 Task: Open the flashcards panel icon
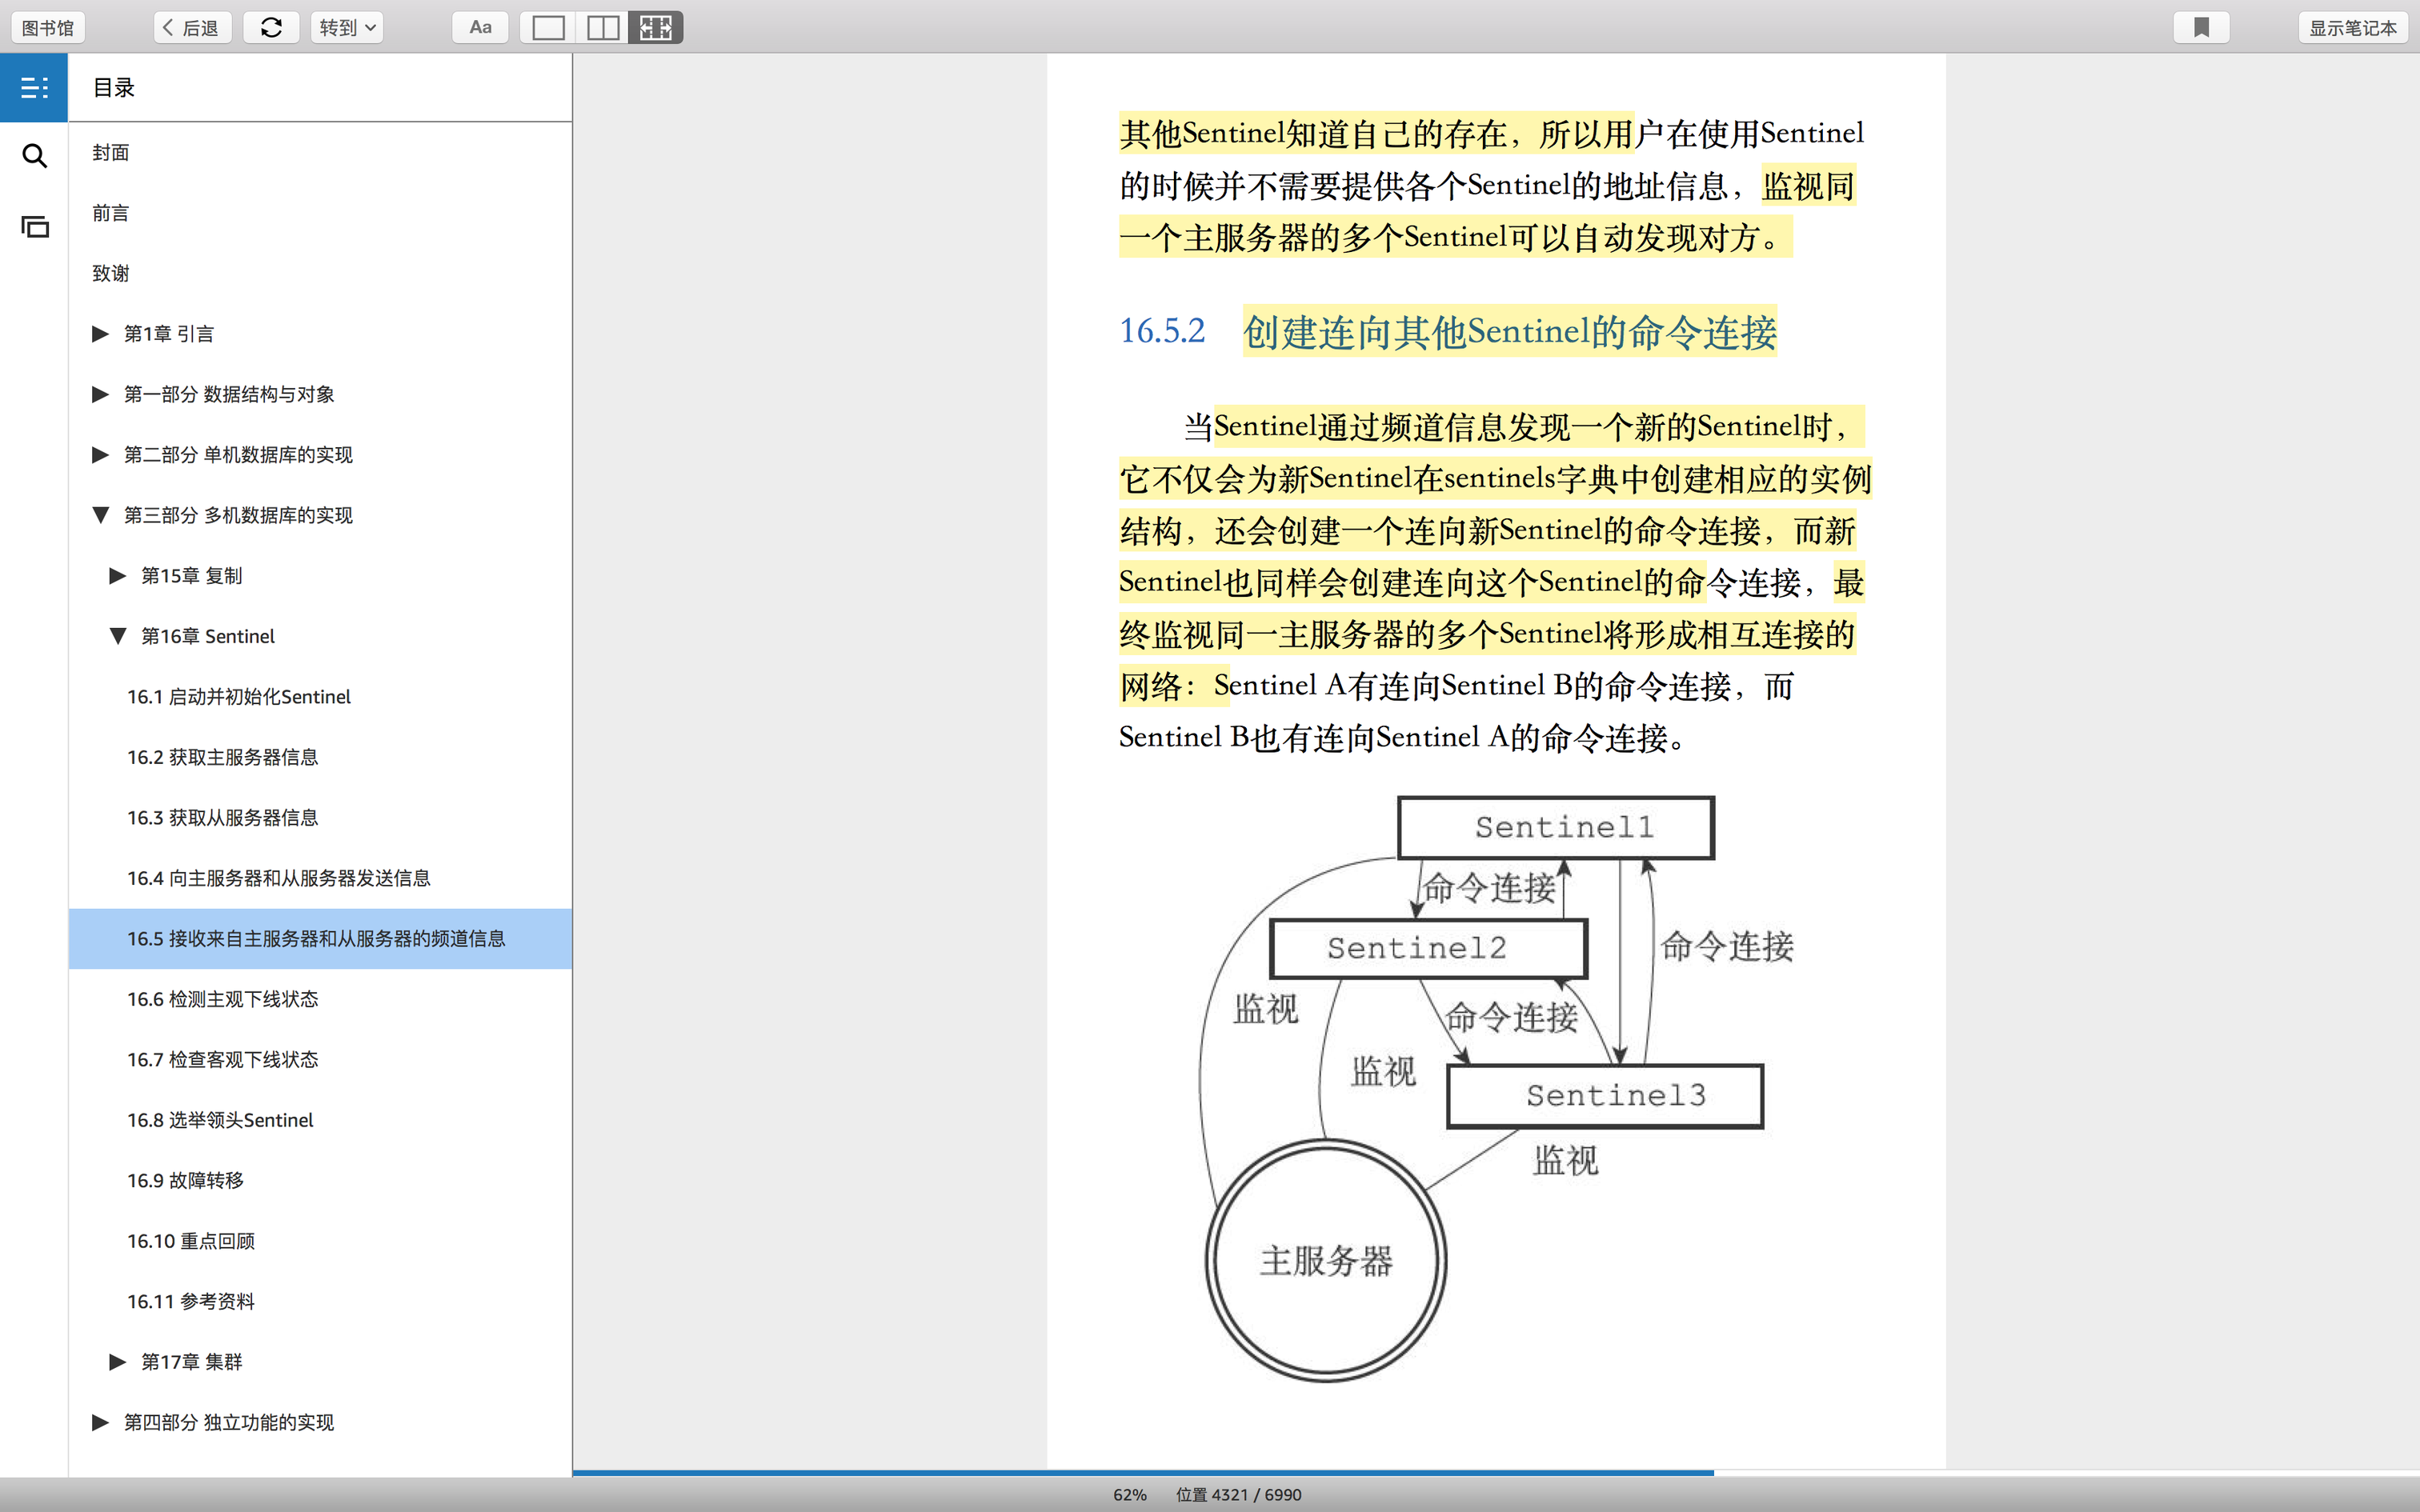point(34,227)
